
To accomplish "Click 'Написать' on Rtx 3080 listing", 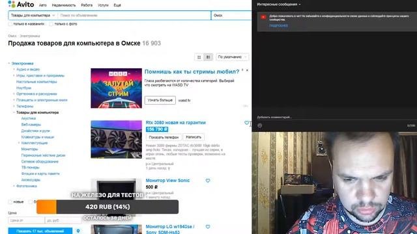I will click(x=194, y=137).
